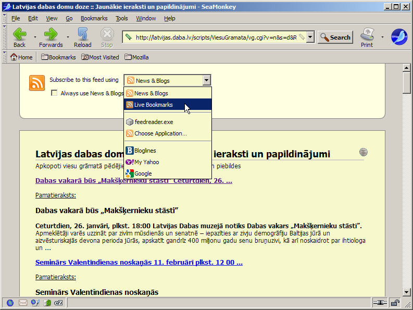Click the Home bookmark icon
This screenshot has height=310, width=413.
[x=14, y=57]
